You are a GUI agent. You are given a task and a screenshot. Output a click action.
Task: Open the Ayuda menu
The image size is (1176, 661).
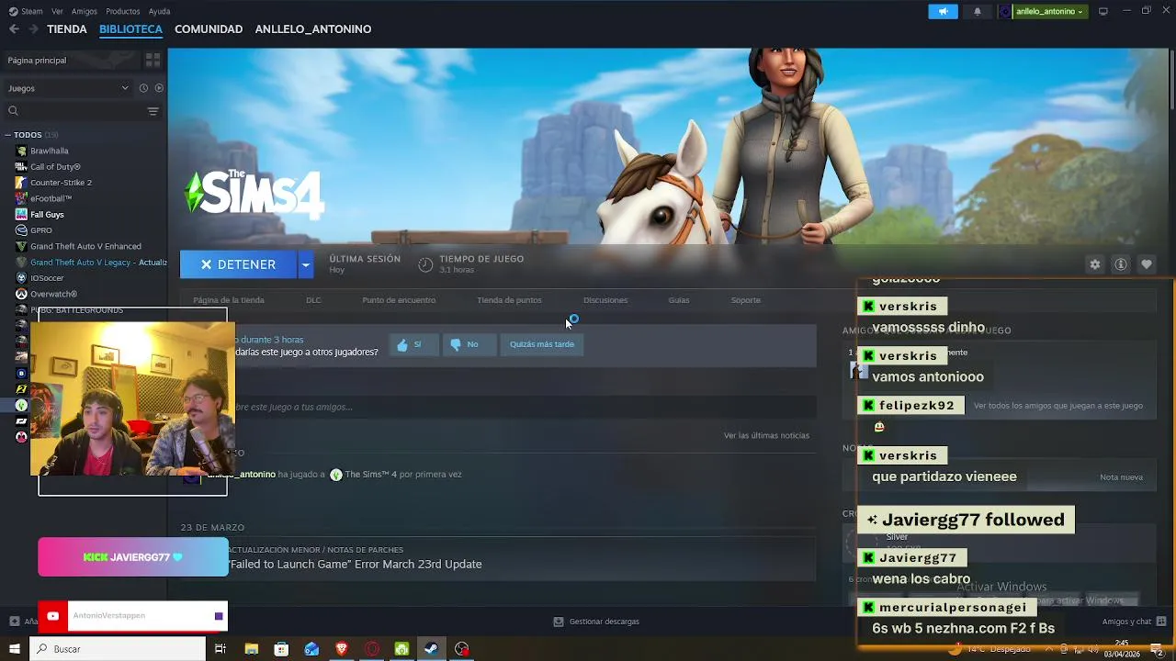[159, 11]
